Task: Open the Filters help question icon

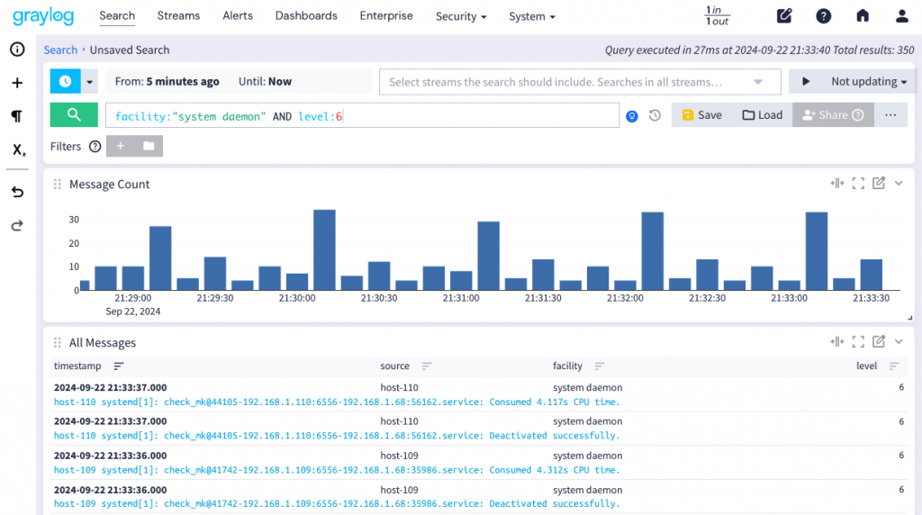Action: coord(95,147)
